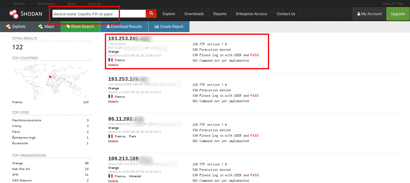410x183 pixels.
Task: Click Show API Key
Action: click(x=392, y=4)
